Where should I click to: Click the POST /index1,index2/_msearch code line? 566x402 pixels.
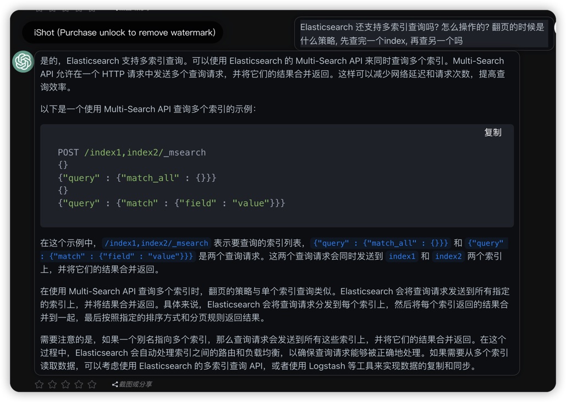[131, 153]
